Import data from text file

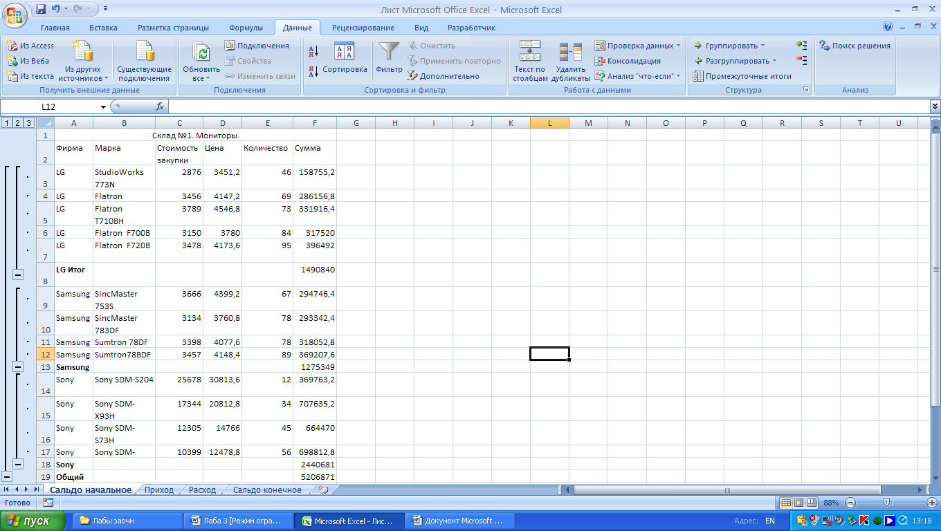[x=30, y=76]
